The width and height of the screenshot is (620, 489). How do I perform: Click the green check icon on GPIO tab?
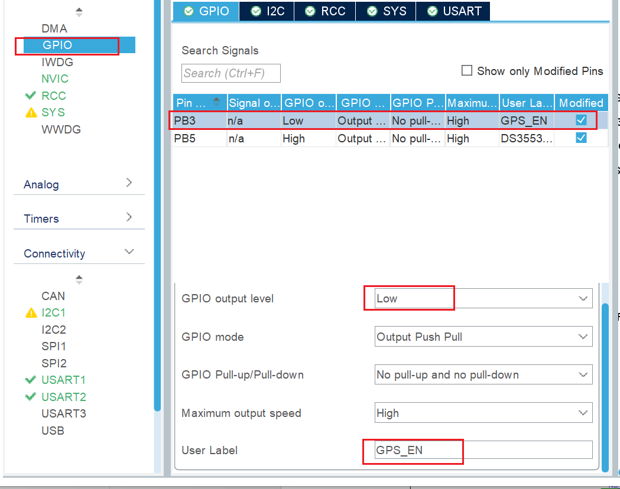click(x=188, y=11)
